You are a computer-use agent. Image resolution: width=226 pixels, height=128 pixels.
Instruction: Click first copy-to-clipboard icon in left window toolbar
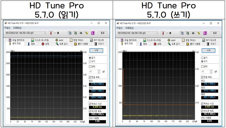pyautogui.click(x=70, y=33)
